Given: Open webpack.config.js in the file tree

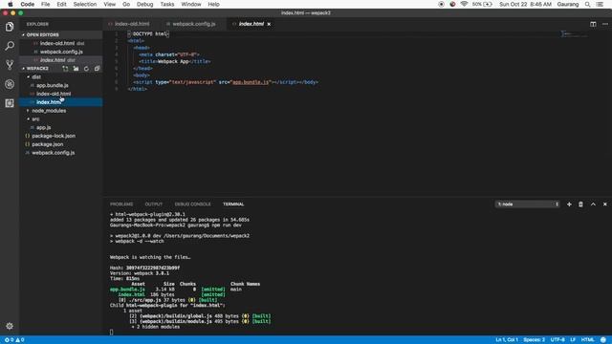Looking at the screenshot, I should [54, 153].
